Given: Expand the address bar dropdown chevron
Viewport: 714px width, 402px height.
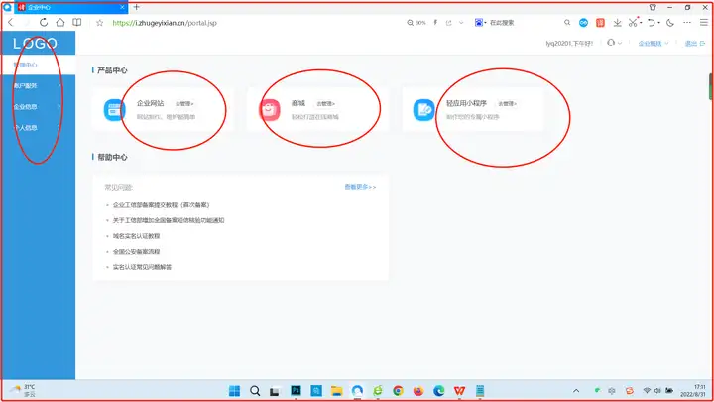Looking at the screenshot, I should [x=461, y=22].
